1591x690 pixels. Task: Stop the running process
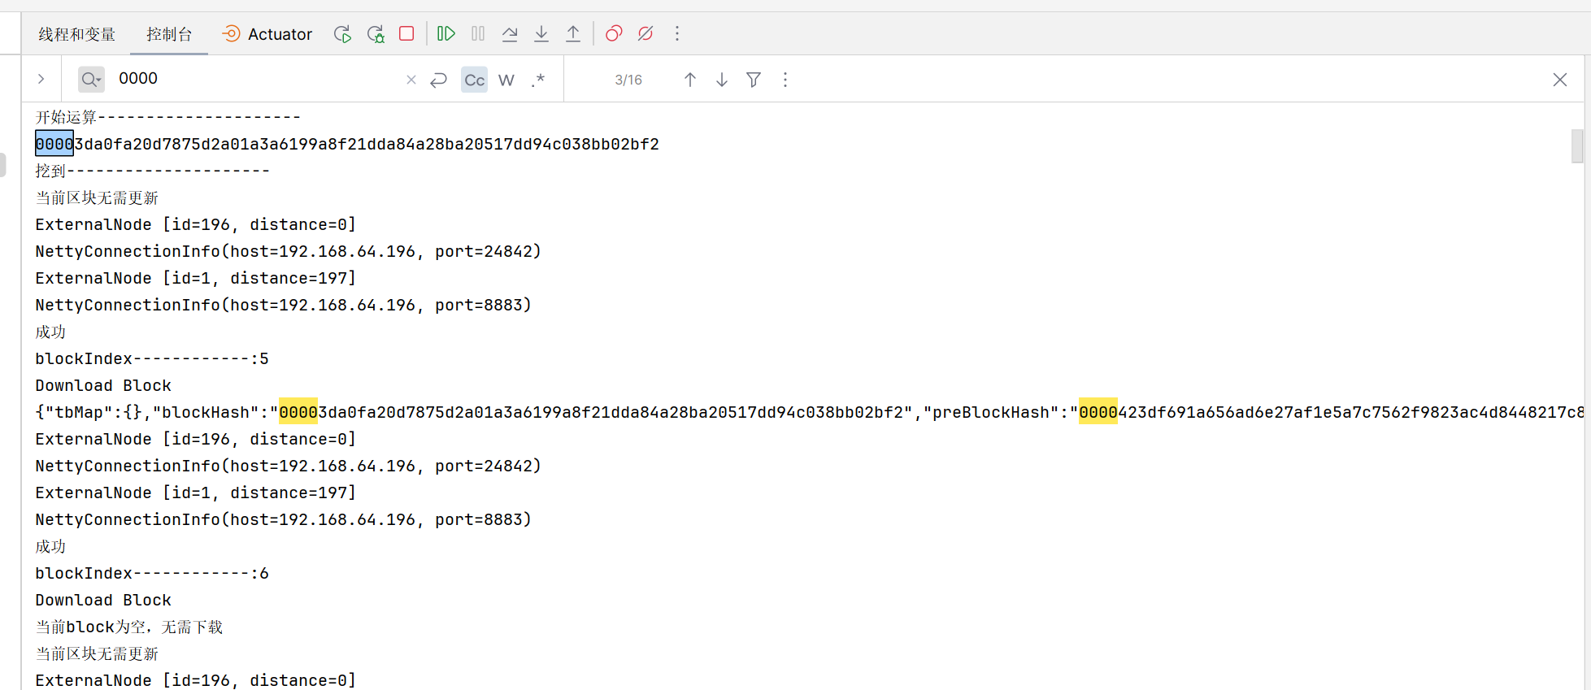pyautogui.click(x=407, y=34)
